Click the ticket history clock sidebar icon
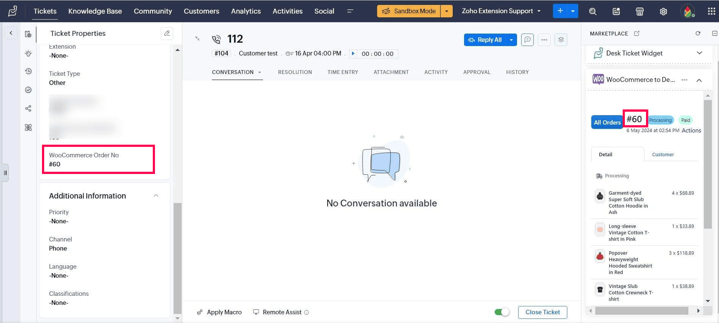 (28, 71)
